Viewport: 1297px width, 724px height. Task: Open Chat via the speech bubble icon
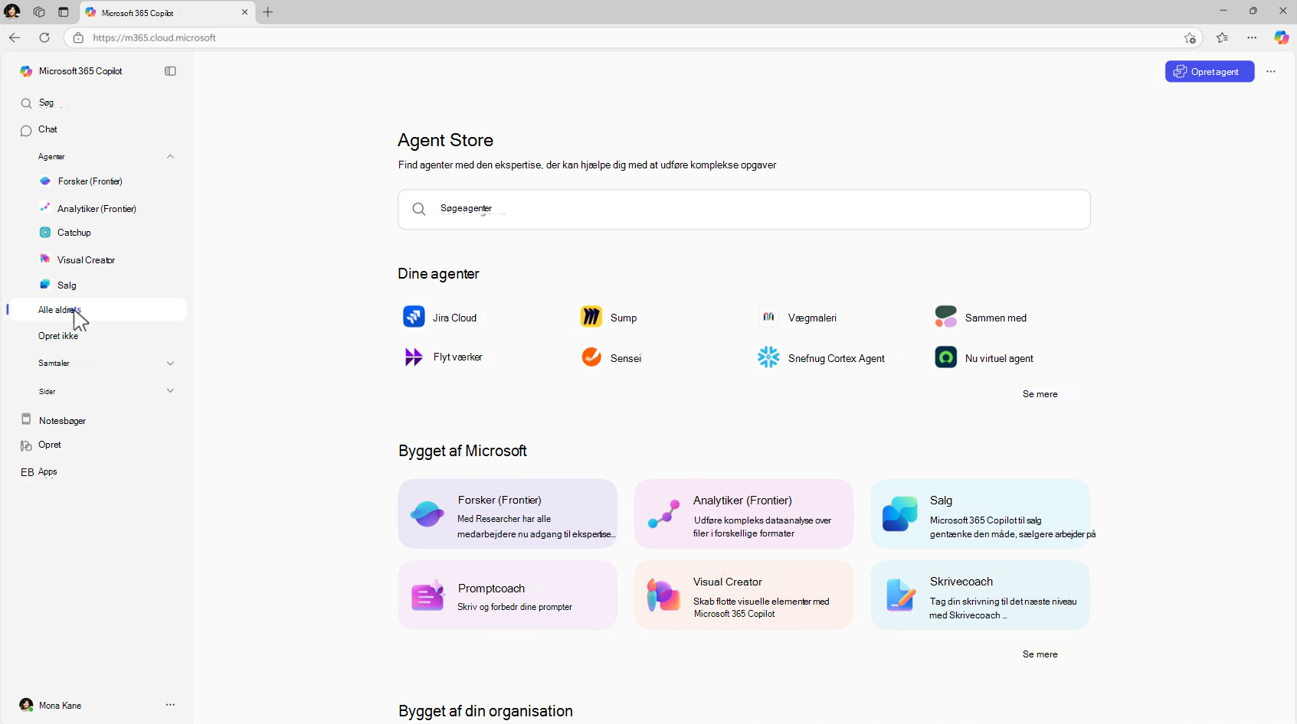(26, 130)
